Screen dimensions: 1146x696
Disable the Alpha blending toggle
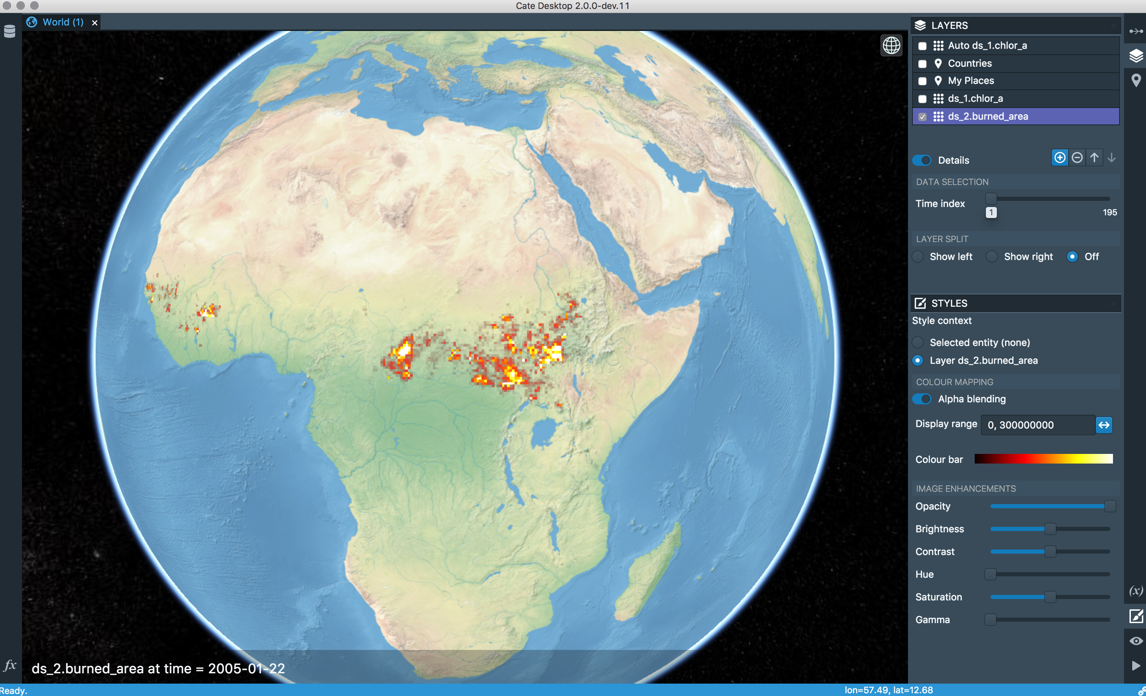tap(921, 399)
